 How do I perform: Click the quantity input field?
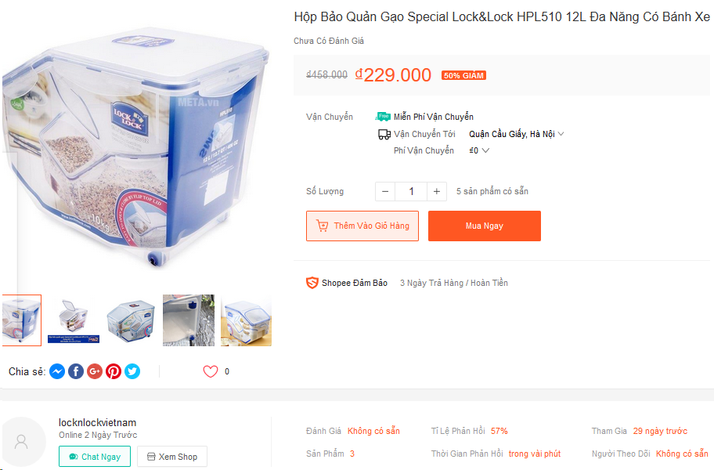tap(411, 191)
